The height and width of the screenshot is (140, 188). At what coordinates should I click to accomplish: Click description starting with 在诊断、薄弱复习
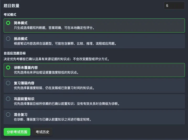coord(53,120)
